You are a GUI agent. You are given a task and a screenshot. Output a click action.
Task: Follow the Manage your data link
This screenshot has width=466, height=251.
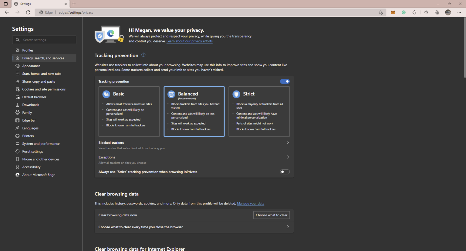pyautogui.click(x=251, y=204)
